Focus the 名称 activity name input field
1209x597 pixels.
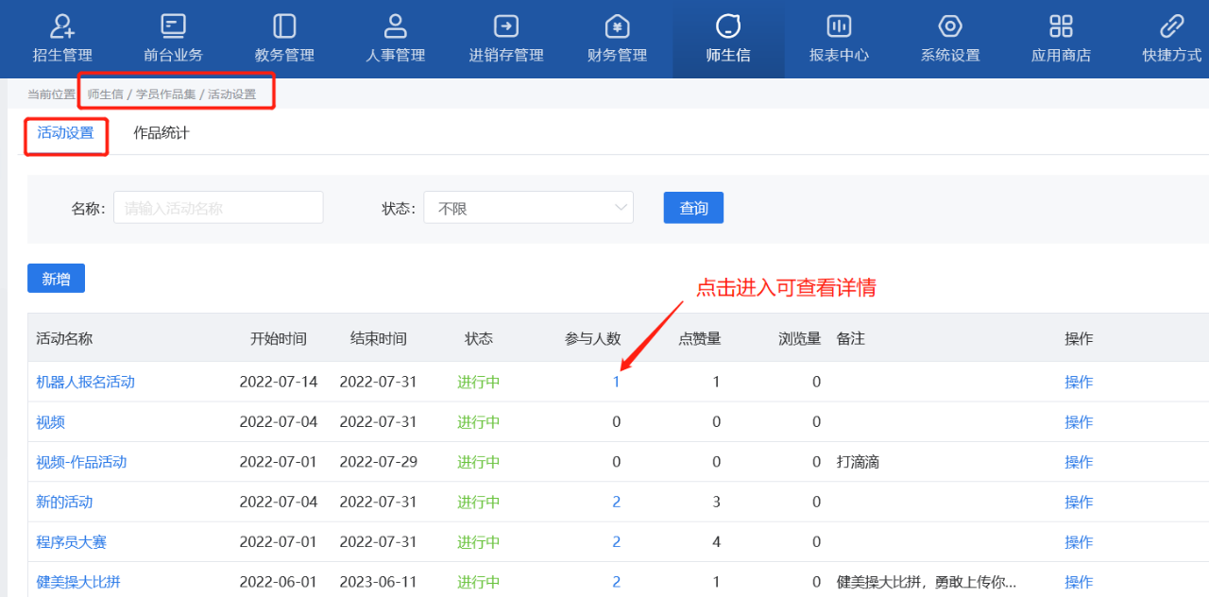point(218,208)
